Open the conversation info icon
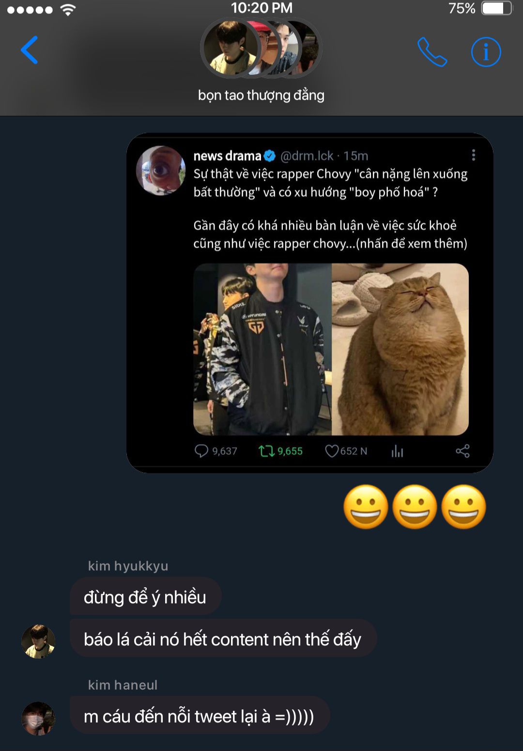Image resolution: width=523 pixels, height=751 pixels. pyautogui.click(x=486, y=52)
